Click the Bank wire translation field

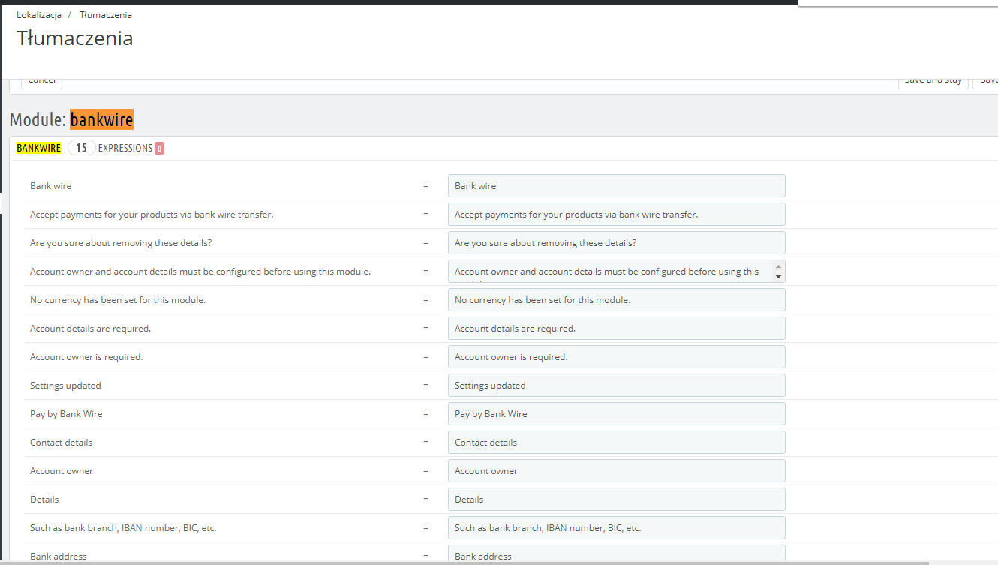616,186
